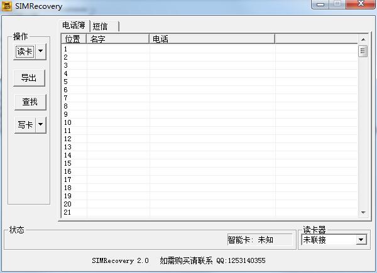This screenshot has height=273, width=377.
Task: Select phonebook row 14
Action: [x=210, y=156]
